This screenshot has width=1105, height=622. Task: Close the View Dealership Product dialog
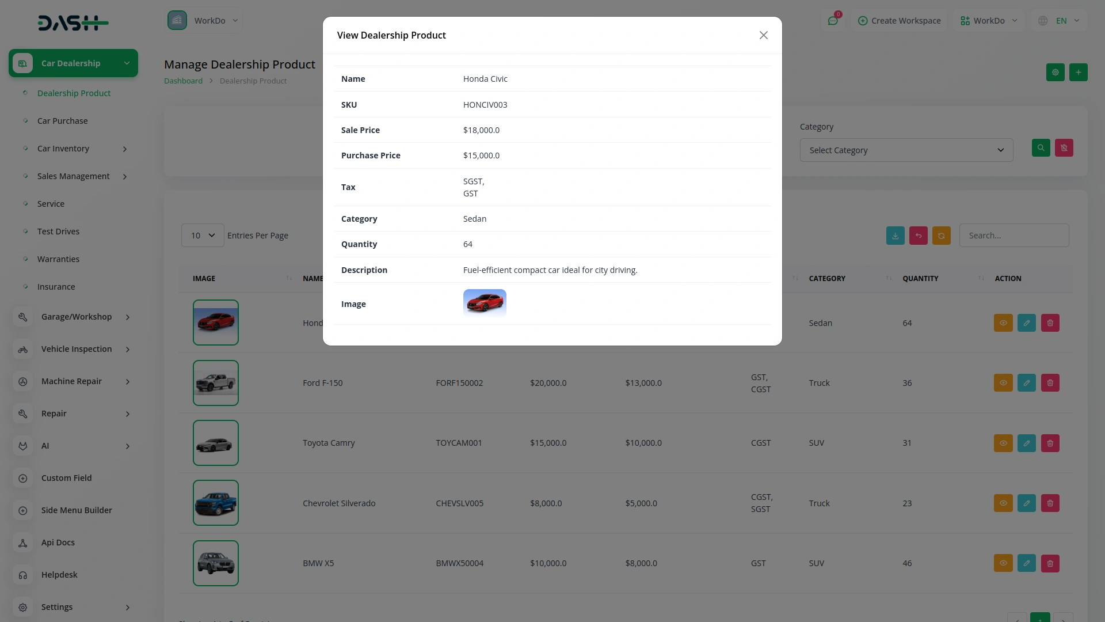pos(763,35)
